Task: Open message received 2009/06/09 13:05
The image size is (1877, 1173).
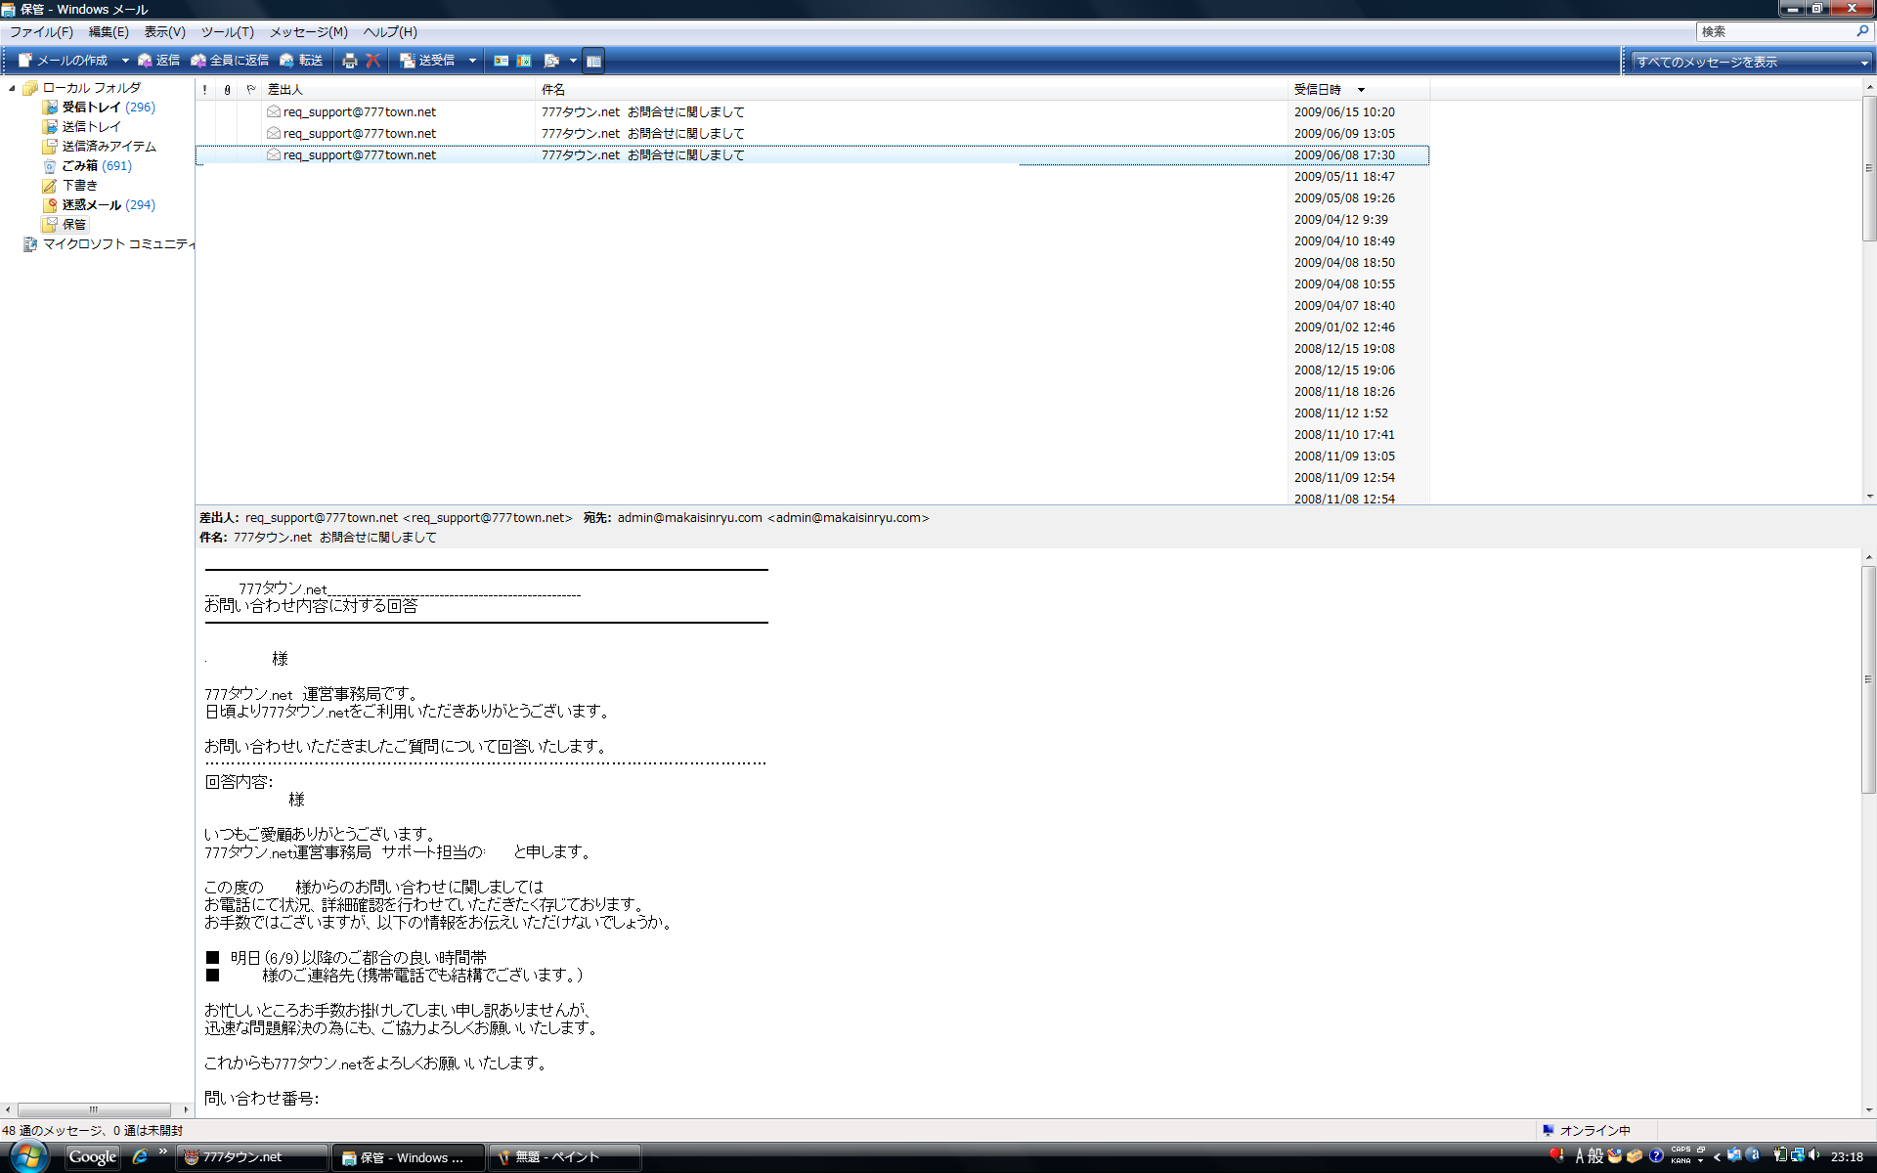Action: [x=811, y=134]
